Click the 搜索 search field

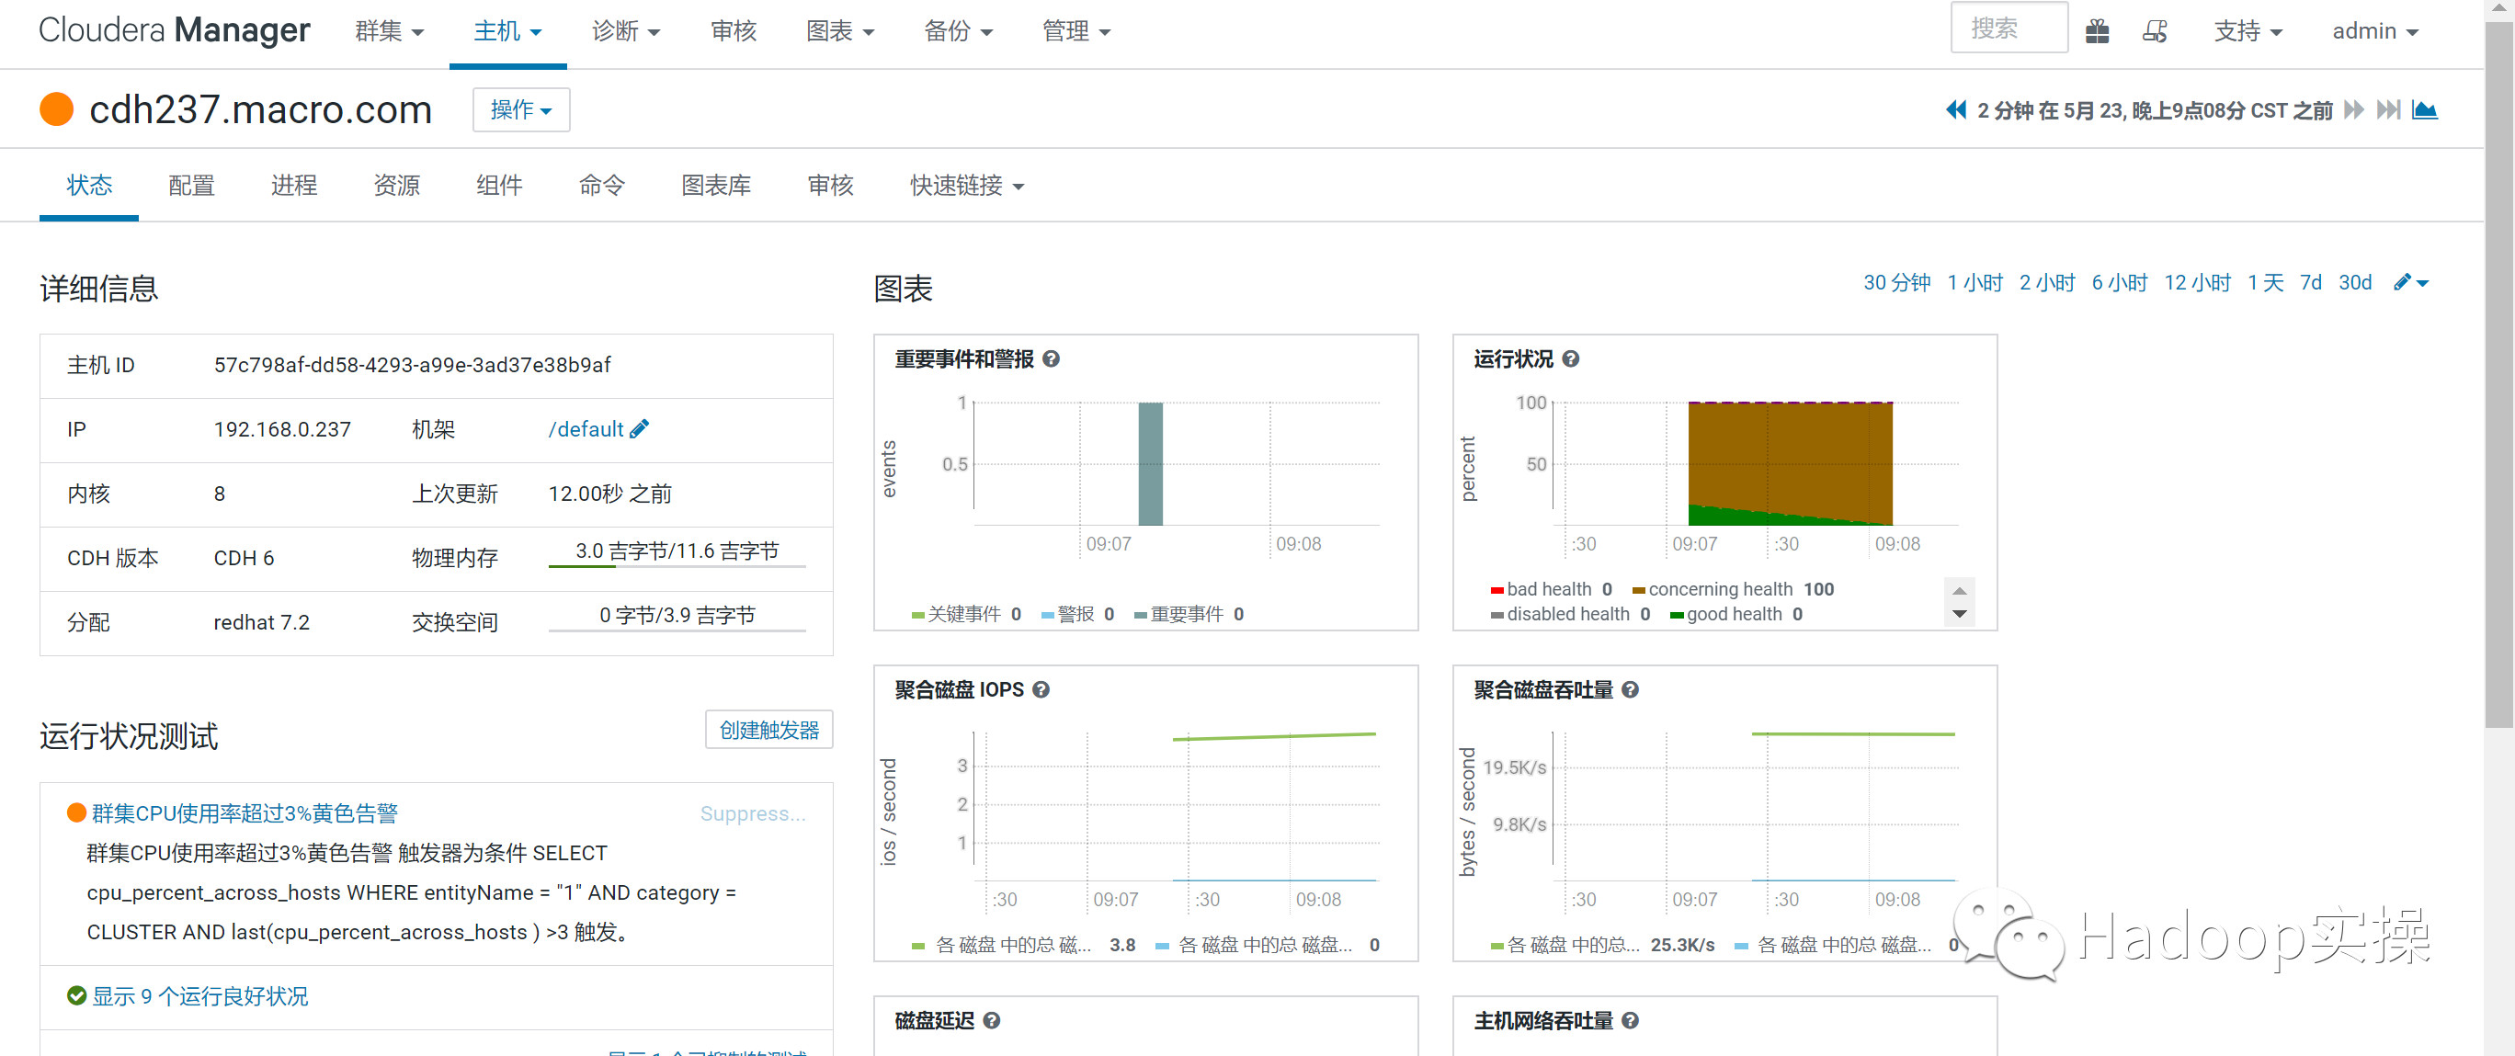click(2008, 28)
